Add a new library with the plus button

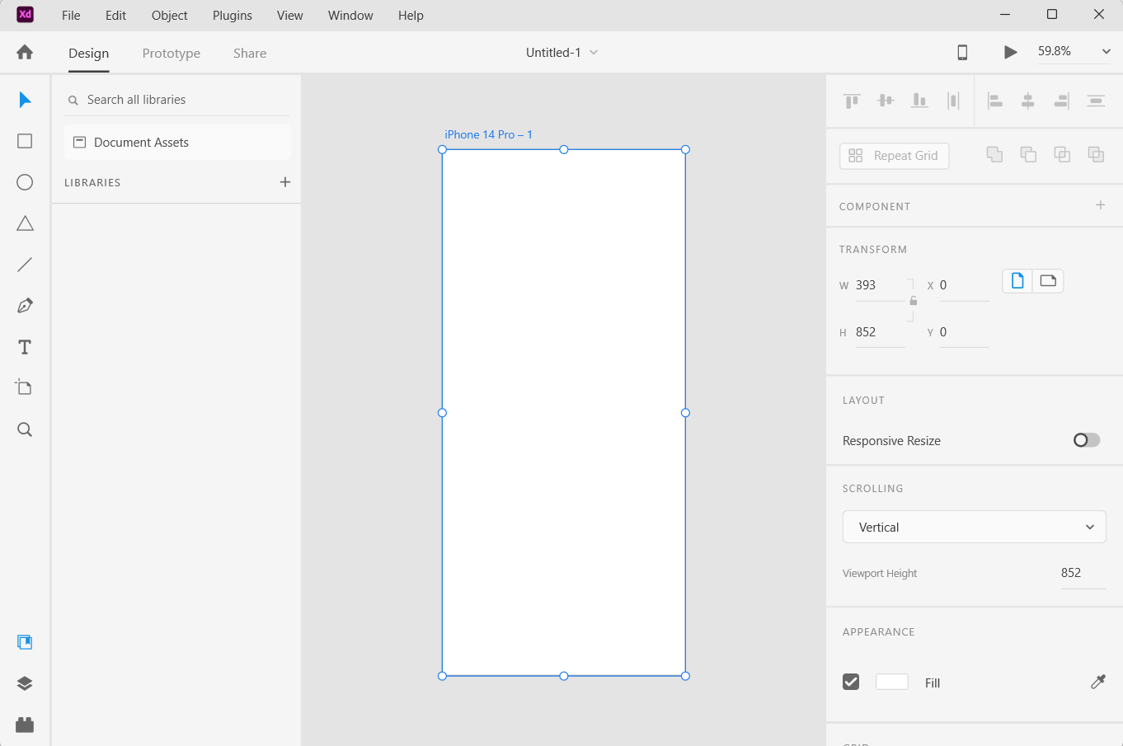285,182
